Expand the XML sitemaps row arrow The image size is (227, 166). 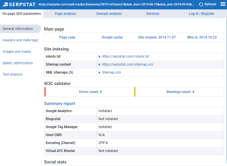[99, 72]
